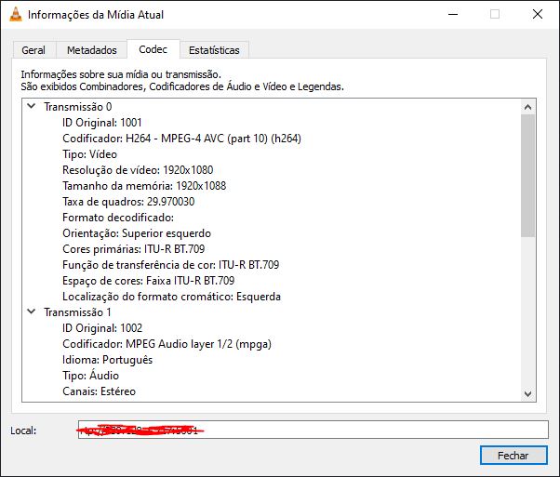Click the Local location input field
Screen dimensions: 560x477
(313, 430)
